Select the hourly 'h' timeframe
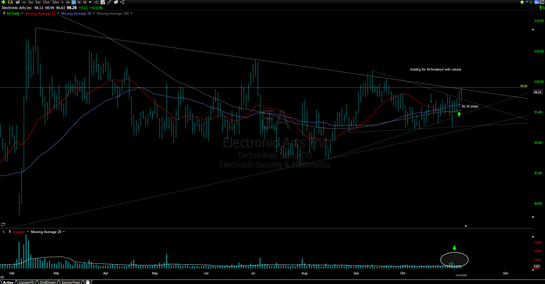This screenshot has height=284, width=545. tap(62, 2)
